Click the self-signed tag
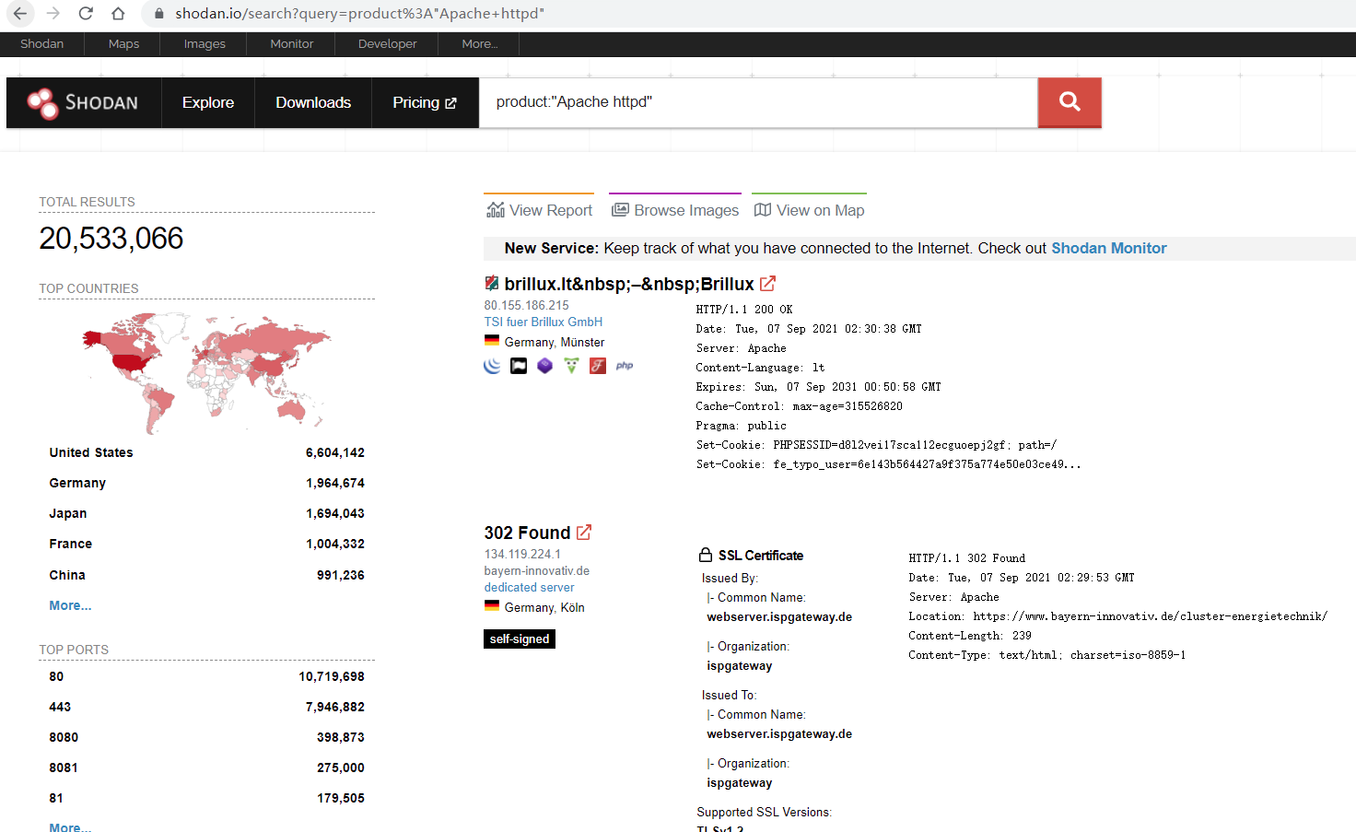 520,639
